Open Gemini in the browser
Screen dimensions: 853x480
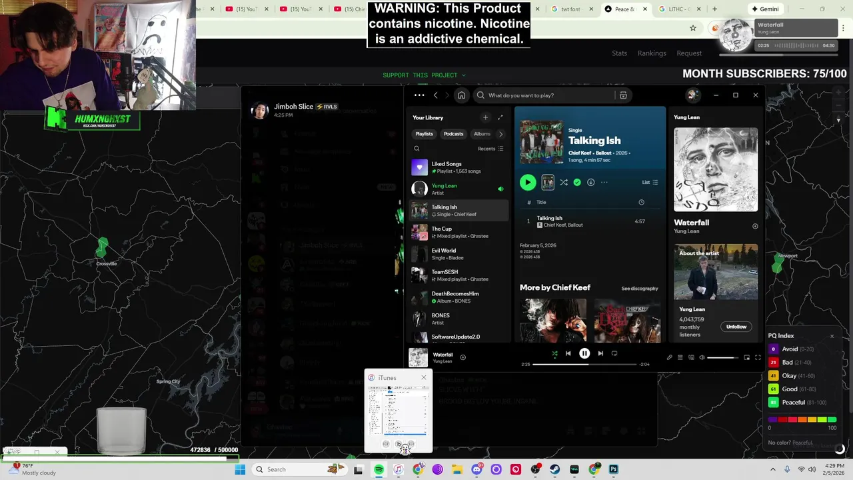coord(765,9)
